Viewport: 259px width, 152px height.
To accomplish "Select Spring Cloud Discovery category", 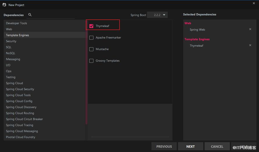I will 45,107.
